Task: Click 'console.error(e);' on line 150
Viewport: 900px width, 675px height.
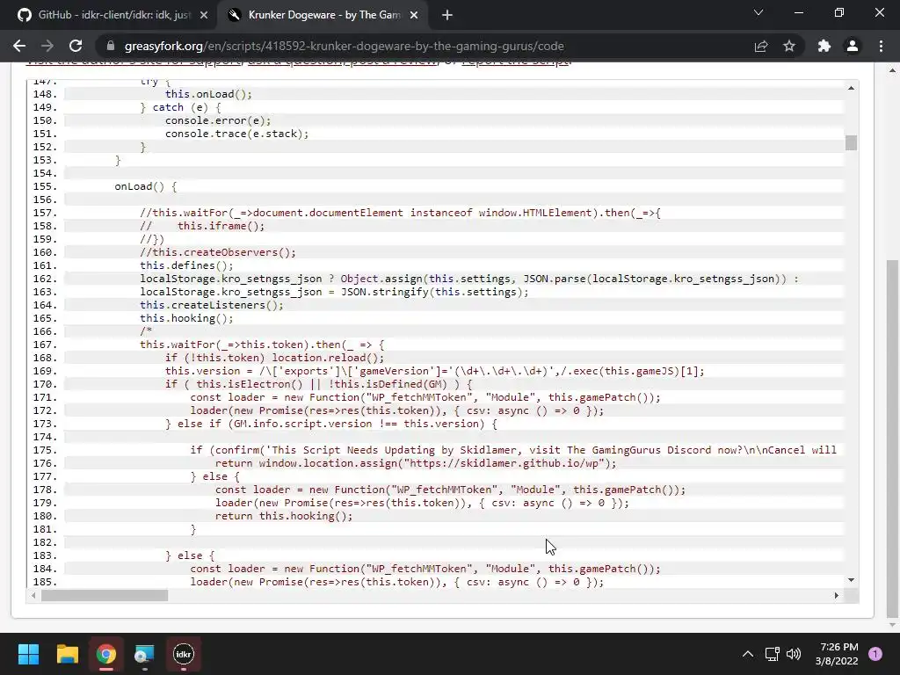Action: 218,120
